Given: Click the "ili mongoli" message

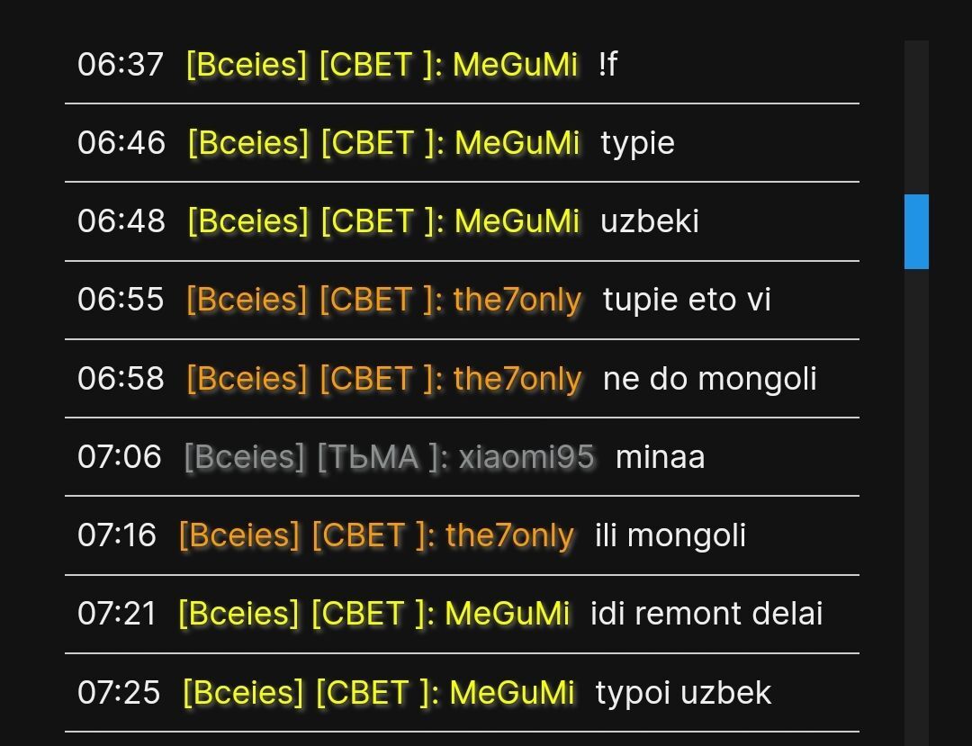Looking at the screenshot, I should coord(670,535).
